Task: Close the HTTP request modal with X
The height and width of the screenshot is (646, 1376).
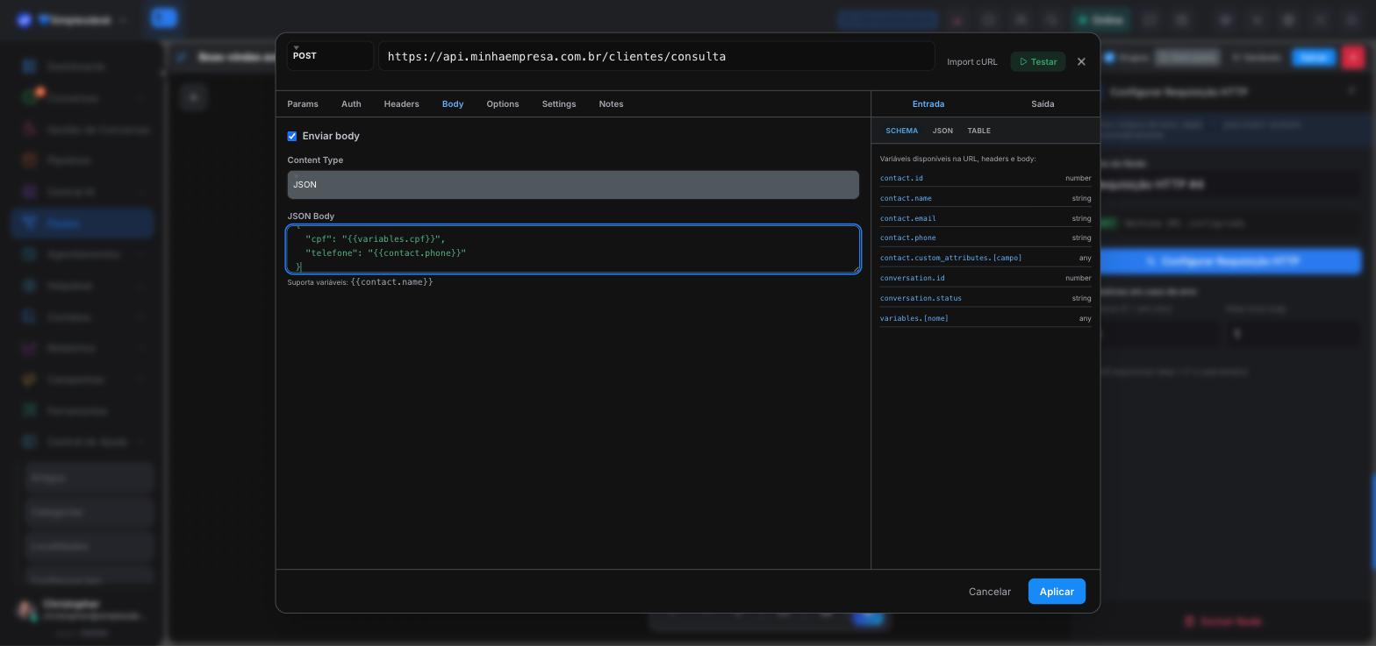Action: pos(1081,61)
